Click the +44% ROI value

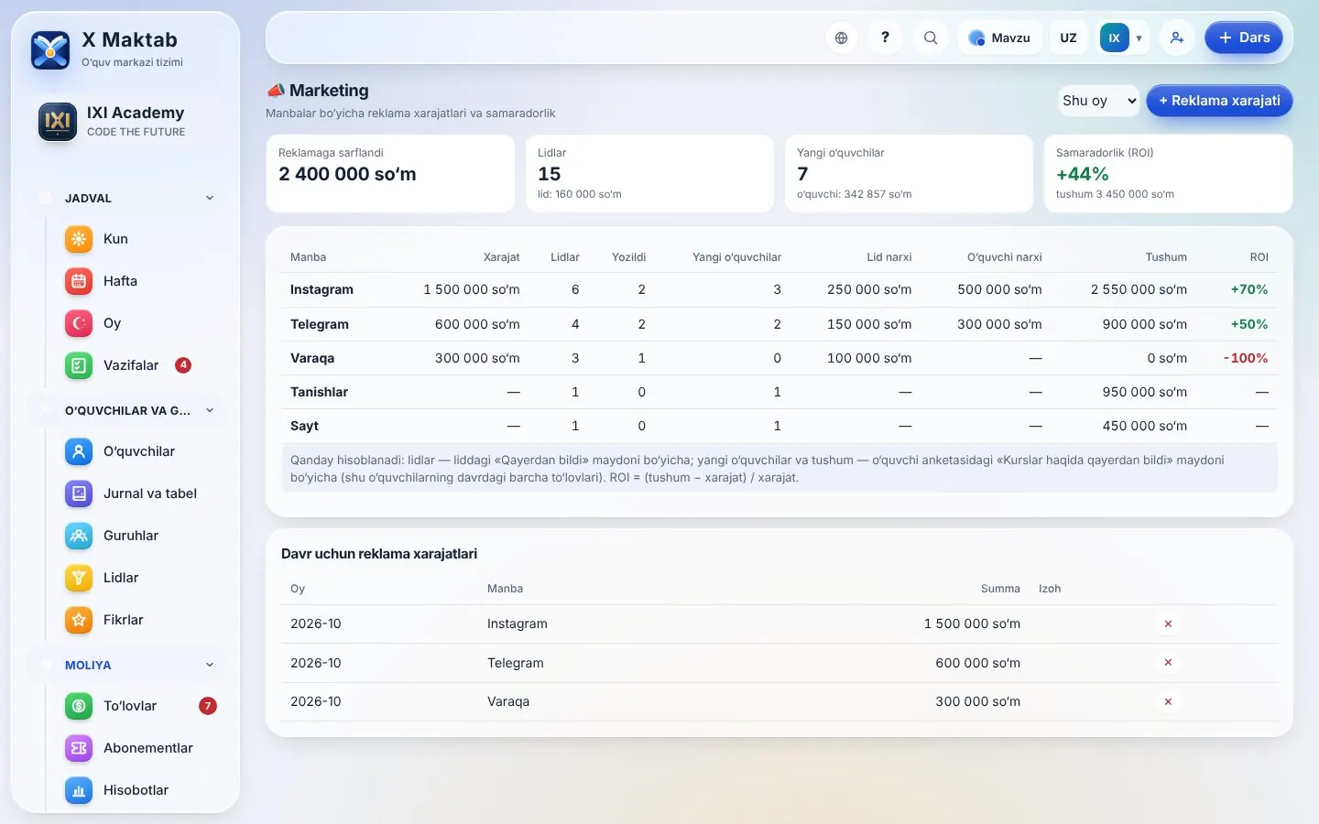coord(1082,174)
